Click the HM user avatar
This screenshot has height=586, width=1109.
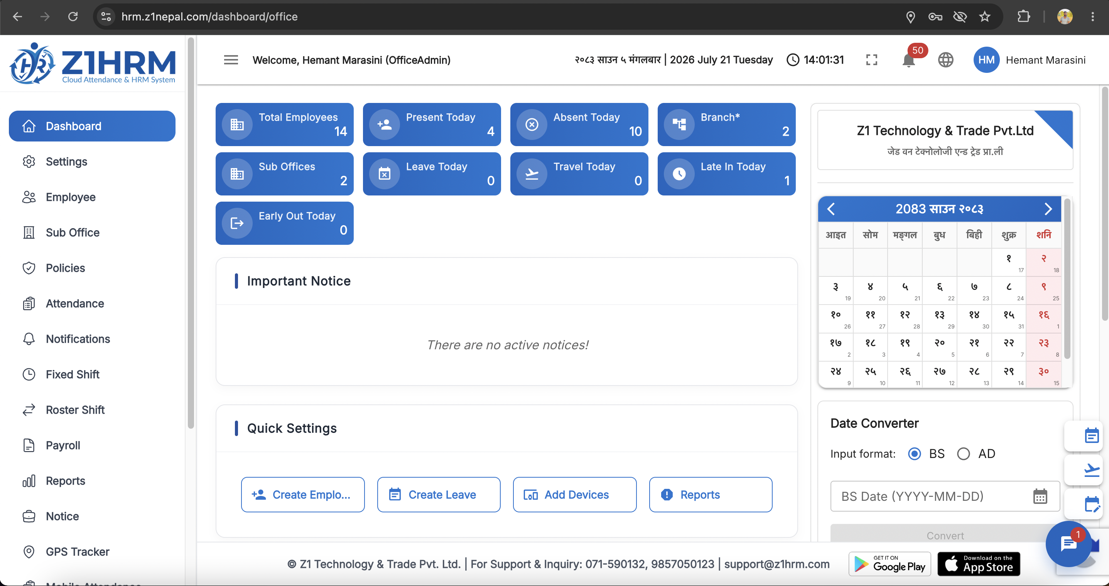tap(986, 60)
